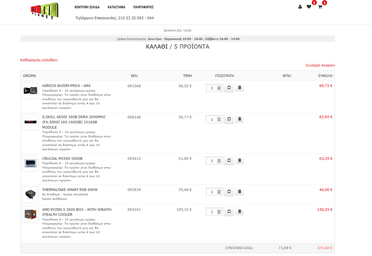372x256 pixels.
Task: Open ΚΑΤΑΣΤΗΜΑ menu item
Action: click(116, 7)
